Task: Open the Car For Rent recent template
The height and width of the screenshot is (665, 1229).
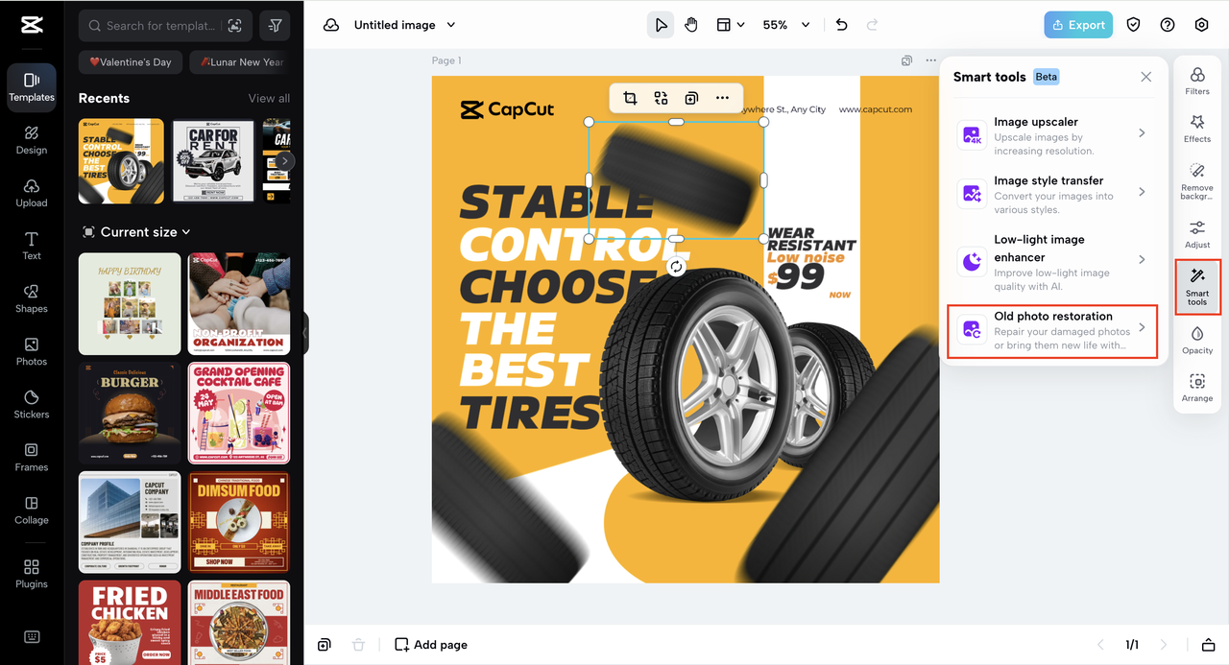Action: click(213, 161)
